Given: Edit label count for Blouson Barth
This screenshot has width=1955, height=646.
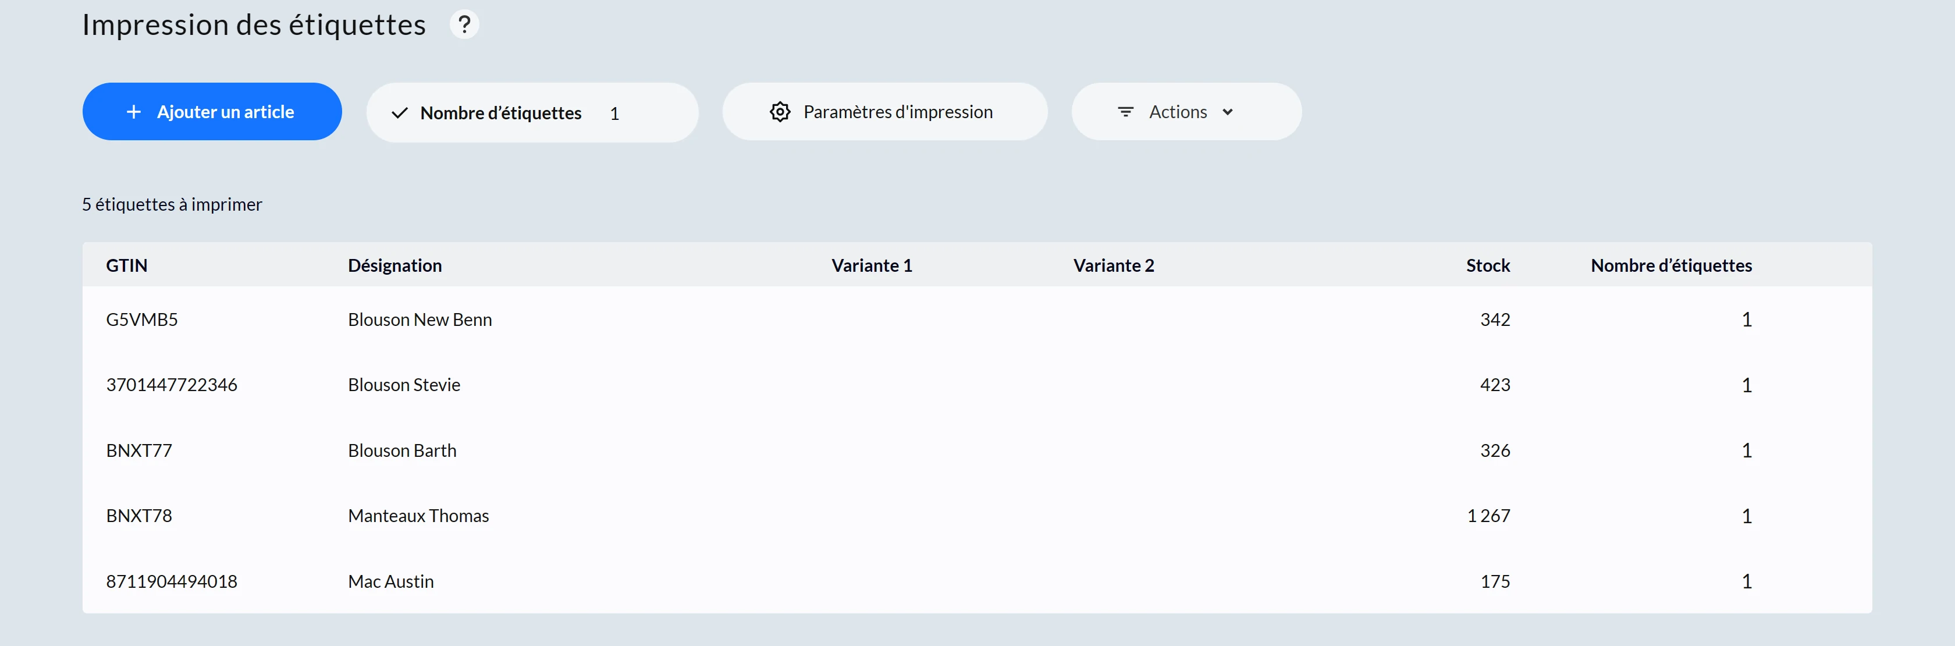Looking at the screenshot, I should [1746, 451].
